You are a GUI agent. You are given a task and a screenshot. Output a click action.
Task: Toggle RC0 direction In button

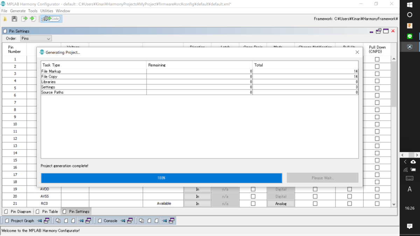pyautogui.click(x=197, y=203)
